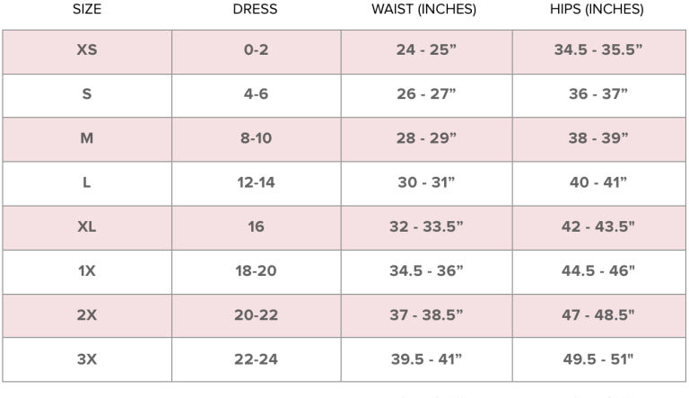Click the waist 39.5 - 41" cell
This screenshot has height=398, width=689.
tap(426, 359)
